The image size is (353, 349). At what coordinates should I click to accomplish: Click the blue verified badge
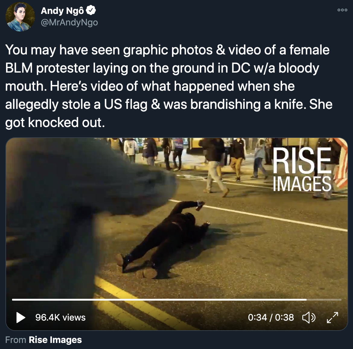tap(91, 10)
